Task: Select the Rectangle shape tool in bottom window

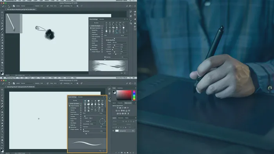Action: [x=2, y=137]
